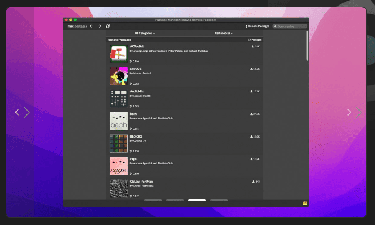Open the Remote Packages source selector
The width and height of the screenshot is (375, 225).
point(257,26)
